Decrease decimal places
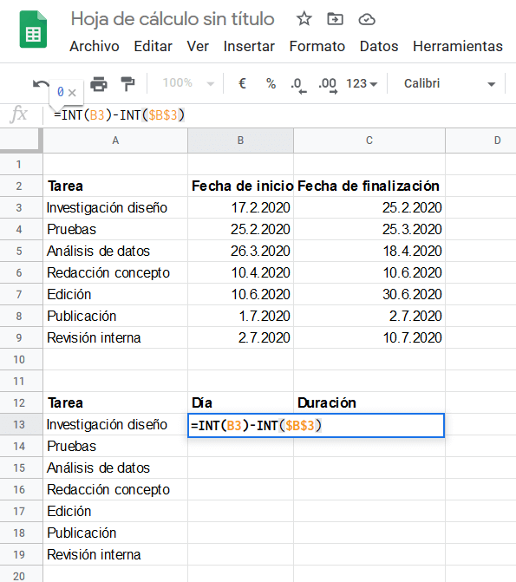The image size is (516, 582). click(298, 85)
